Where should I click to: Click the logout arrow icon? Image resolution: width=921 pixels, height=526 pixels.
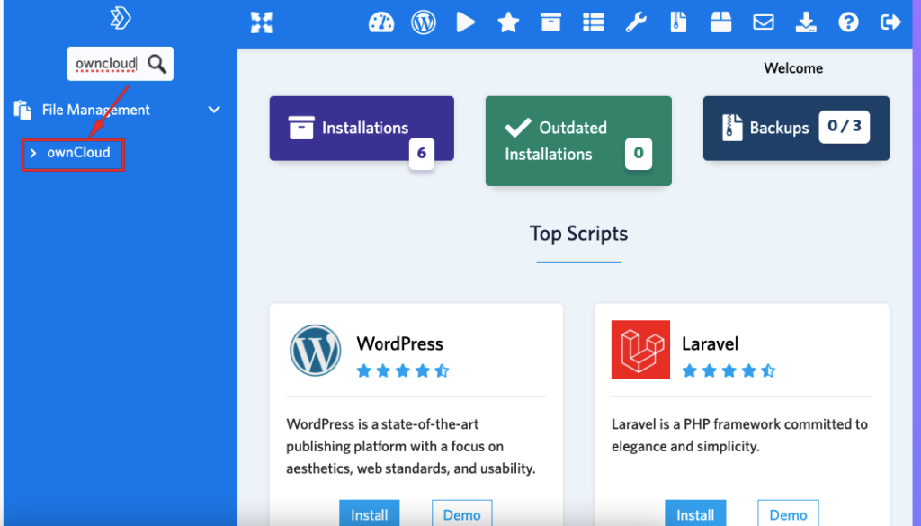(890, 22)
